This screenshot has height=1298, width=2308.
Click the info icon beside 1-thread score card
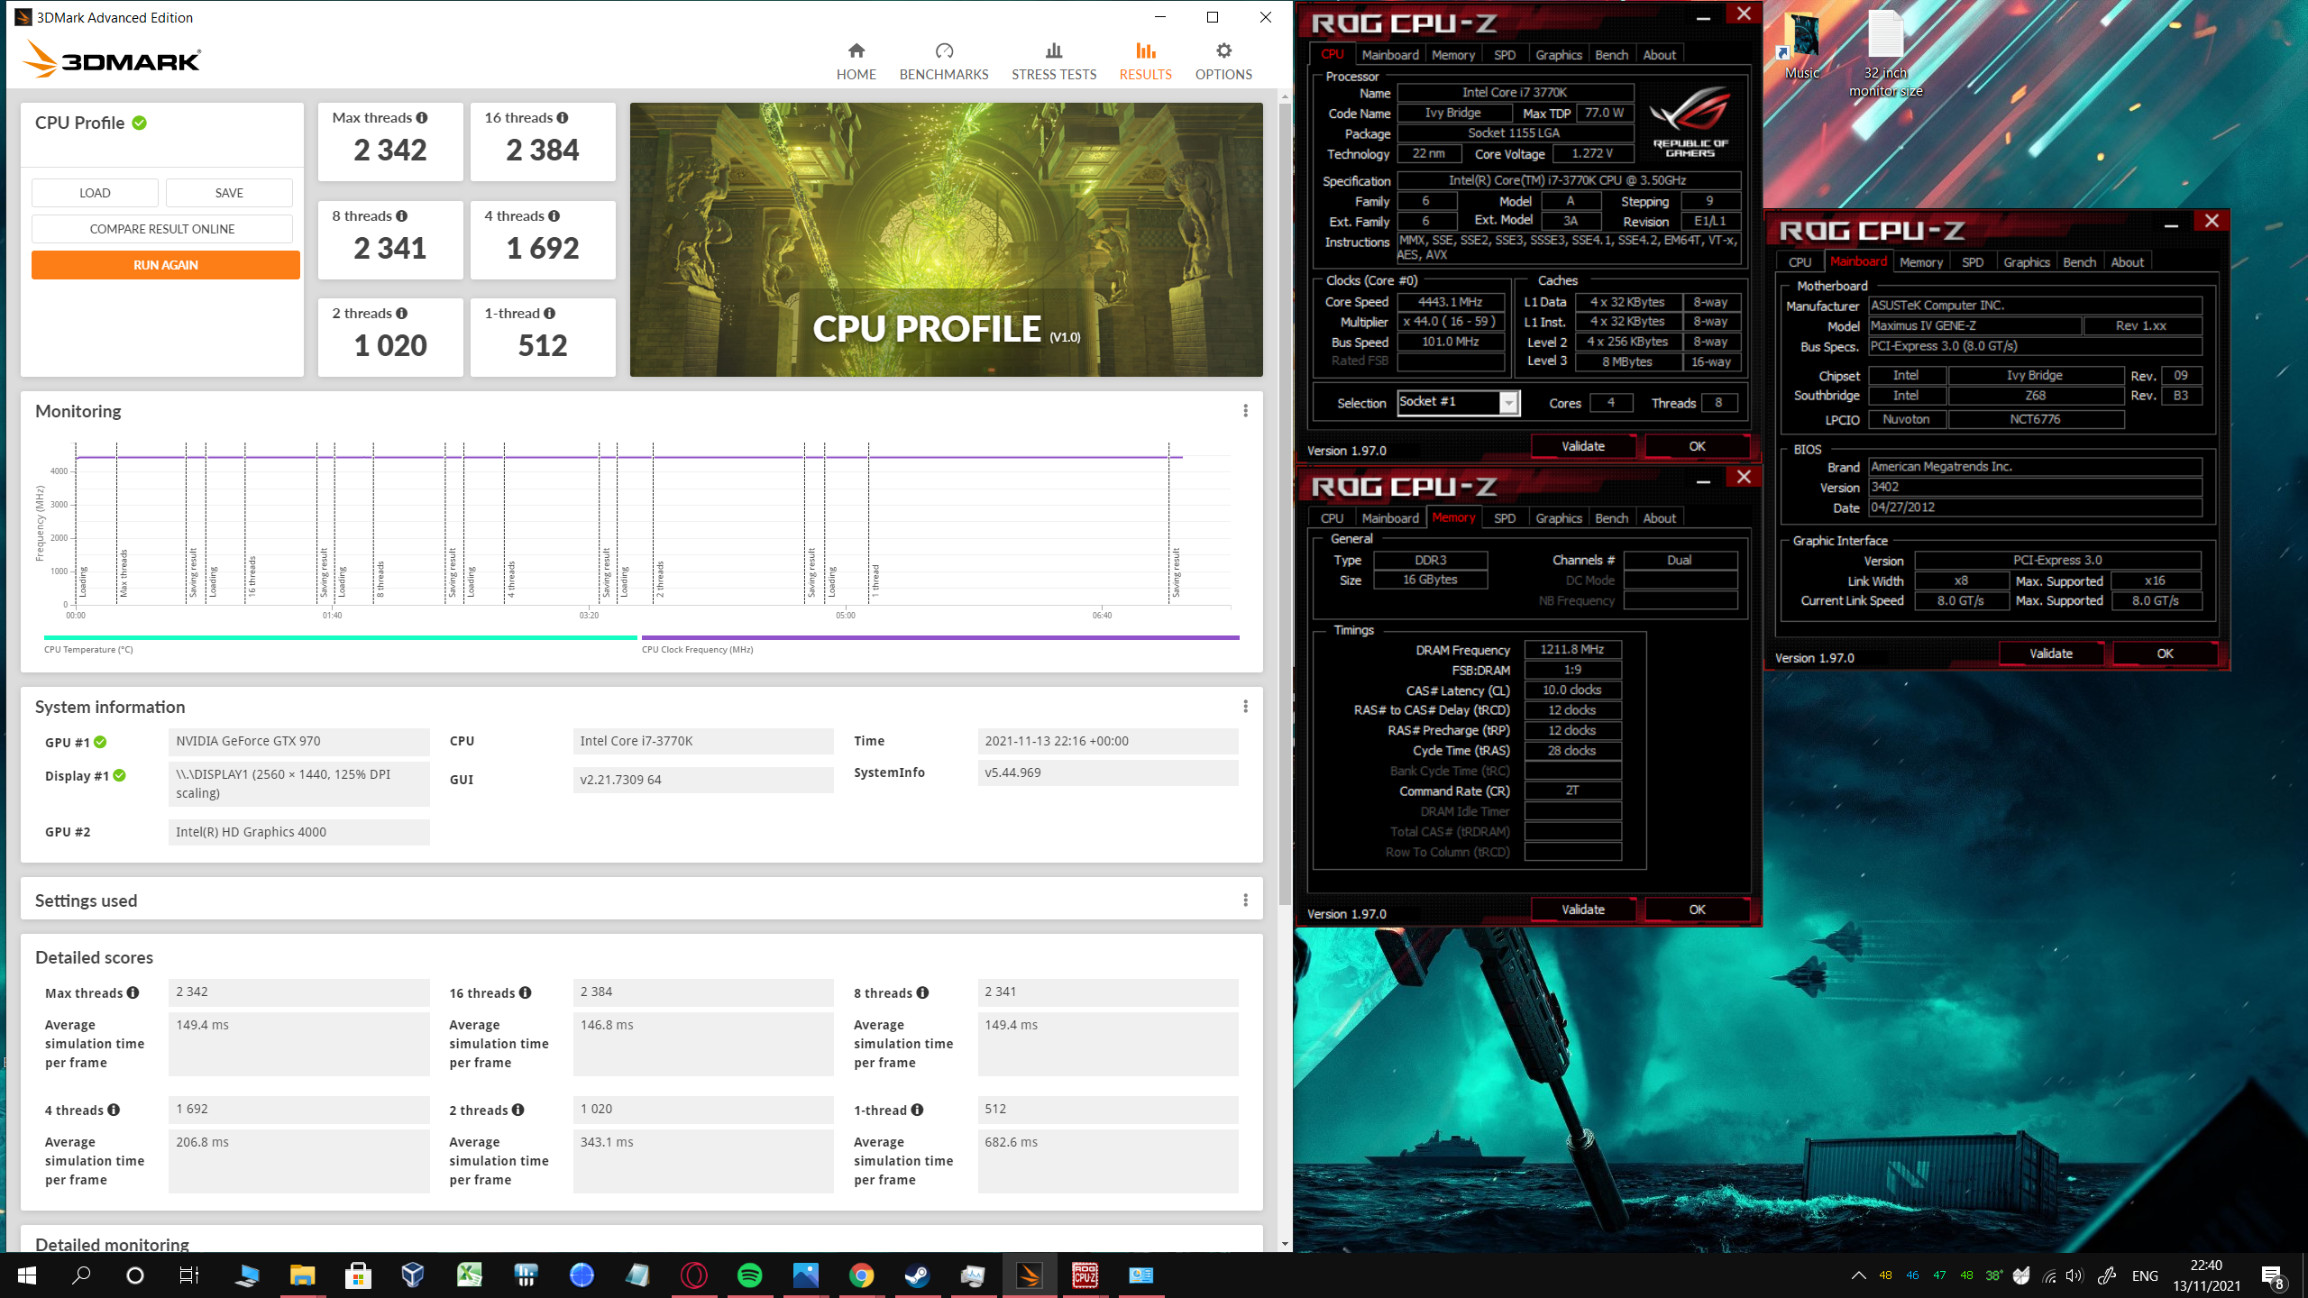(x=550, y=313)
